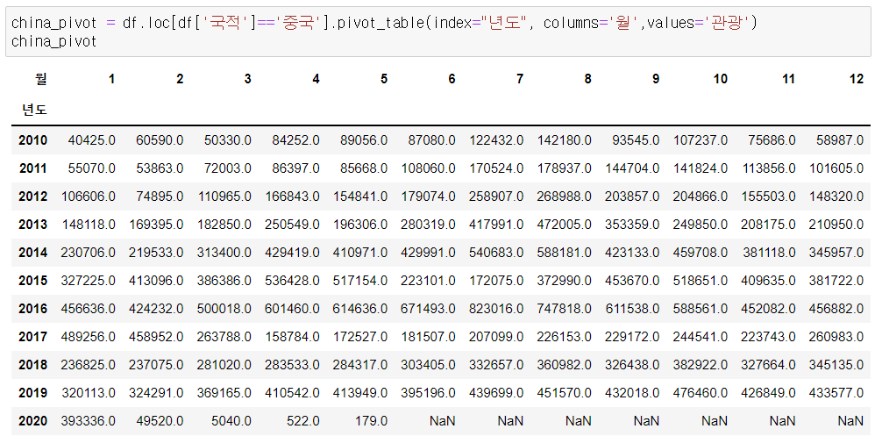The image size is (882, 436).
Task: Click the cell value 456636.0
Action: click(x=89, y=309)
